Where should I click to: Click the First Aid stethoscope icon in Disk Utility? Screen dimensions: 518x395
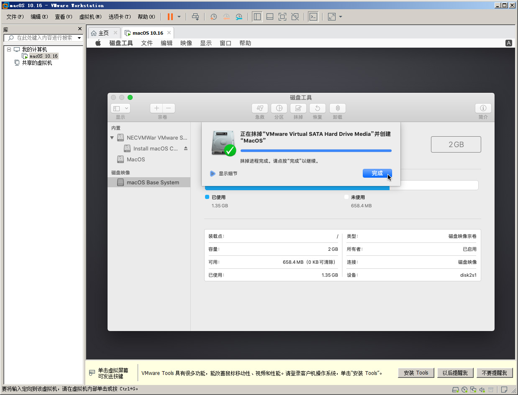[260, 108]
